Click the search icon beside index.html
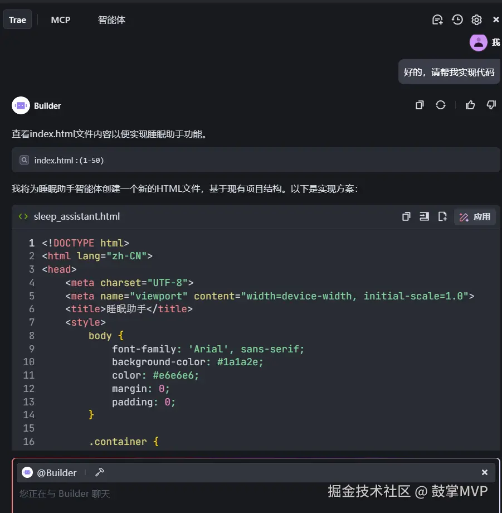This screenshot has height=513, width=502. click(24, 160)
